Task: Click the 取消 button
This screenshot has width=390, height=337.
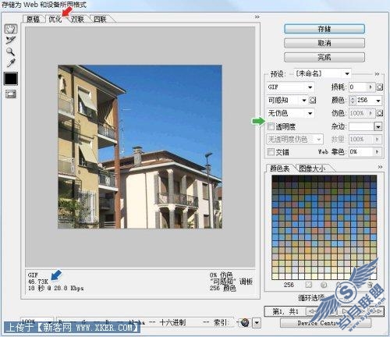Action: pyautogui.click(x=324, y=43)
